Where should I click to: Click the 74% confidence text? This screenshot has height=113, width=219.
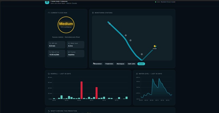66,27
